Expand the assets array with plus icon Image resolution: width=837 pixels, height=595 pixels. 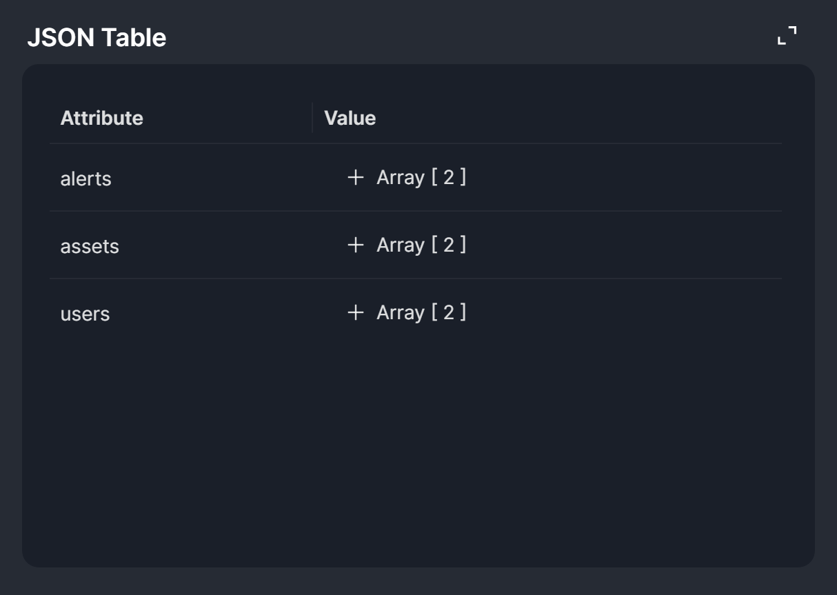(x=355, y=245)
